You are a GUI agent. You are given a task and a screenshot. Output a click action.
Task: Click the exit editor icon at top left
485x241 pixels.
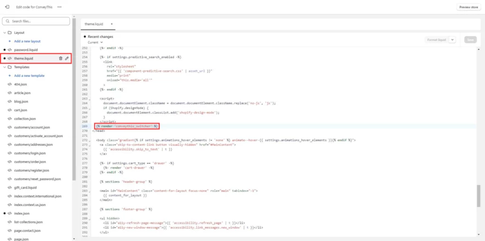(x=7, y=7)
